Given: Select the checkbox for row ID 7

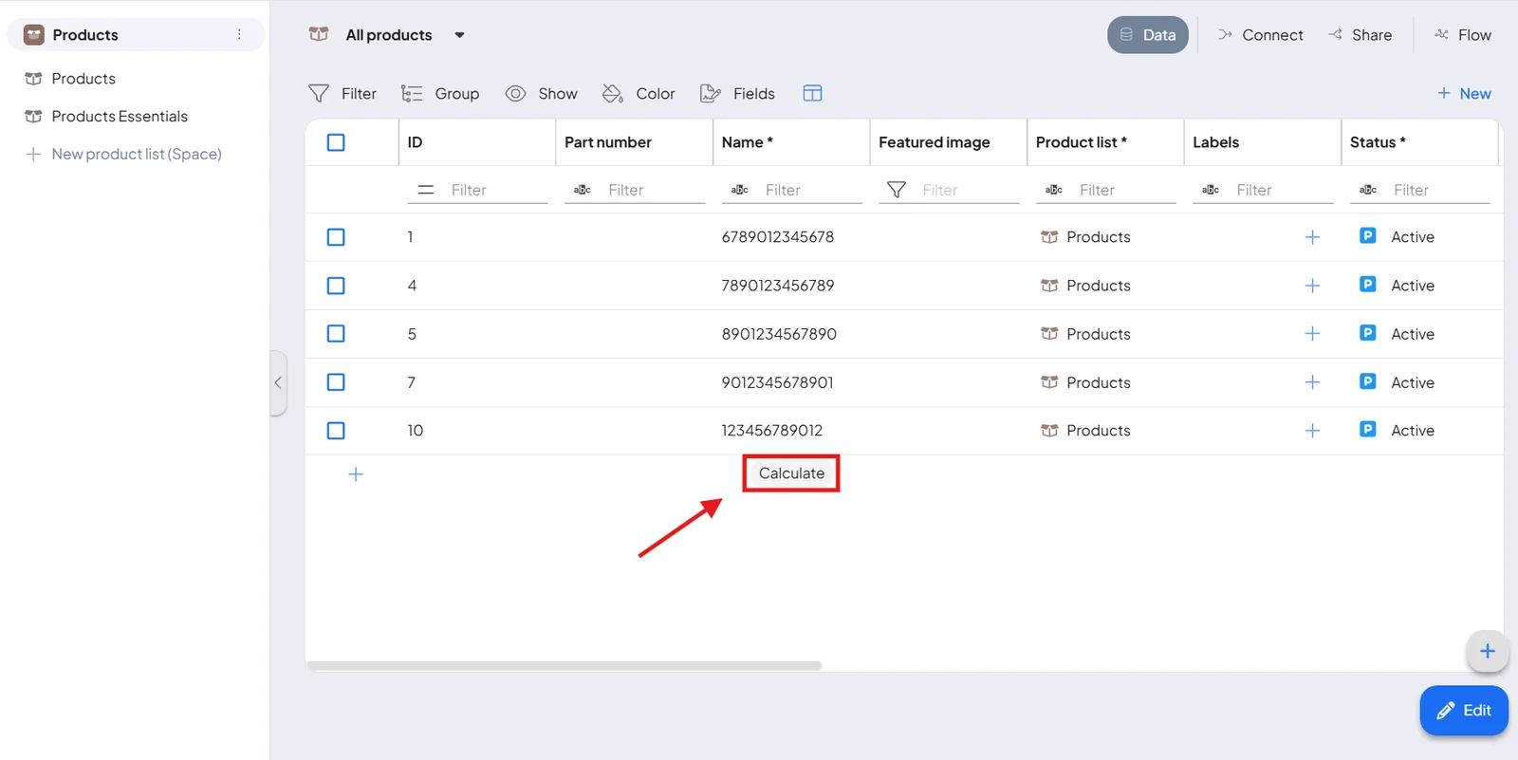Looking at the screenshot, I should (x=336, y=382).
